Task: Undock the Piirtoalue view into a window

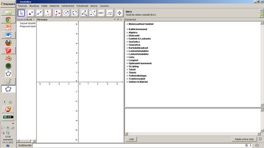Action: click(118, 20)
